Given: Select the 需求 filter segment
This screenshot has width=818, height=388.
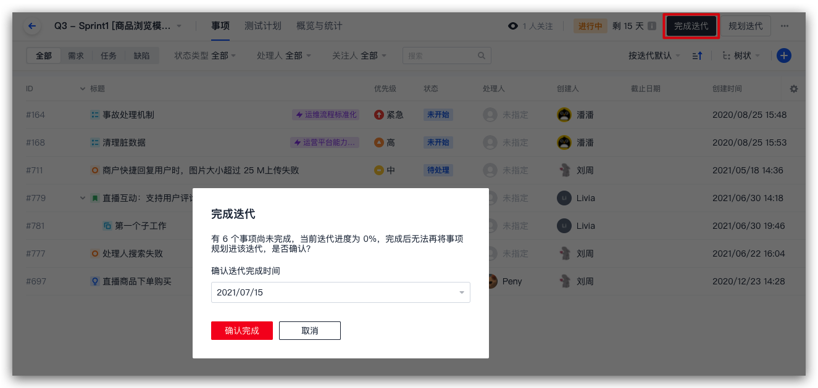Looking at the screenshot, I should [76, 56].
